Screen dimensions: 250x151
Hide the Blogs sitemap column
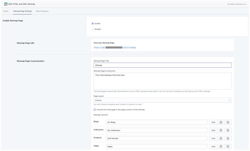pyautogui.click(x=213, y=122)
